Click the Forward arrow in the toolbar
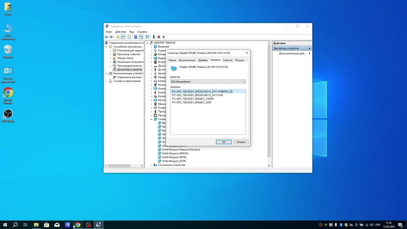The image size is (407, 229). (111, 37)
